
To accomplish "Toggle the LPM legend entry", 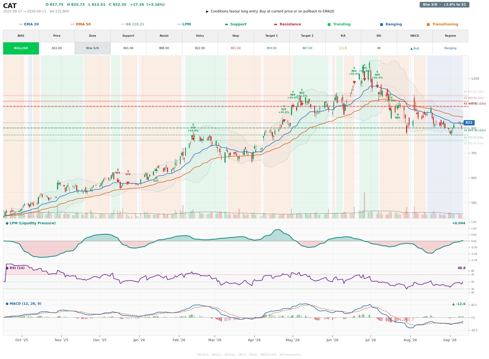I will (x=184, y=24).
